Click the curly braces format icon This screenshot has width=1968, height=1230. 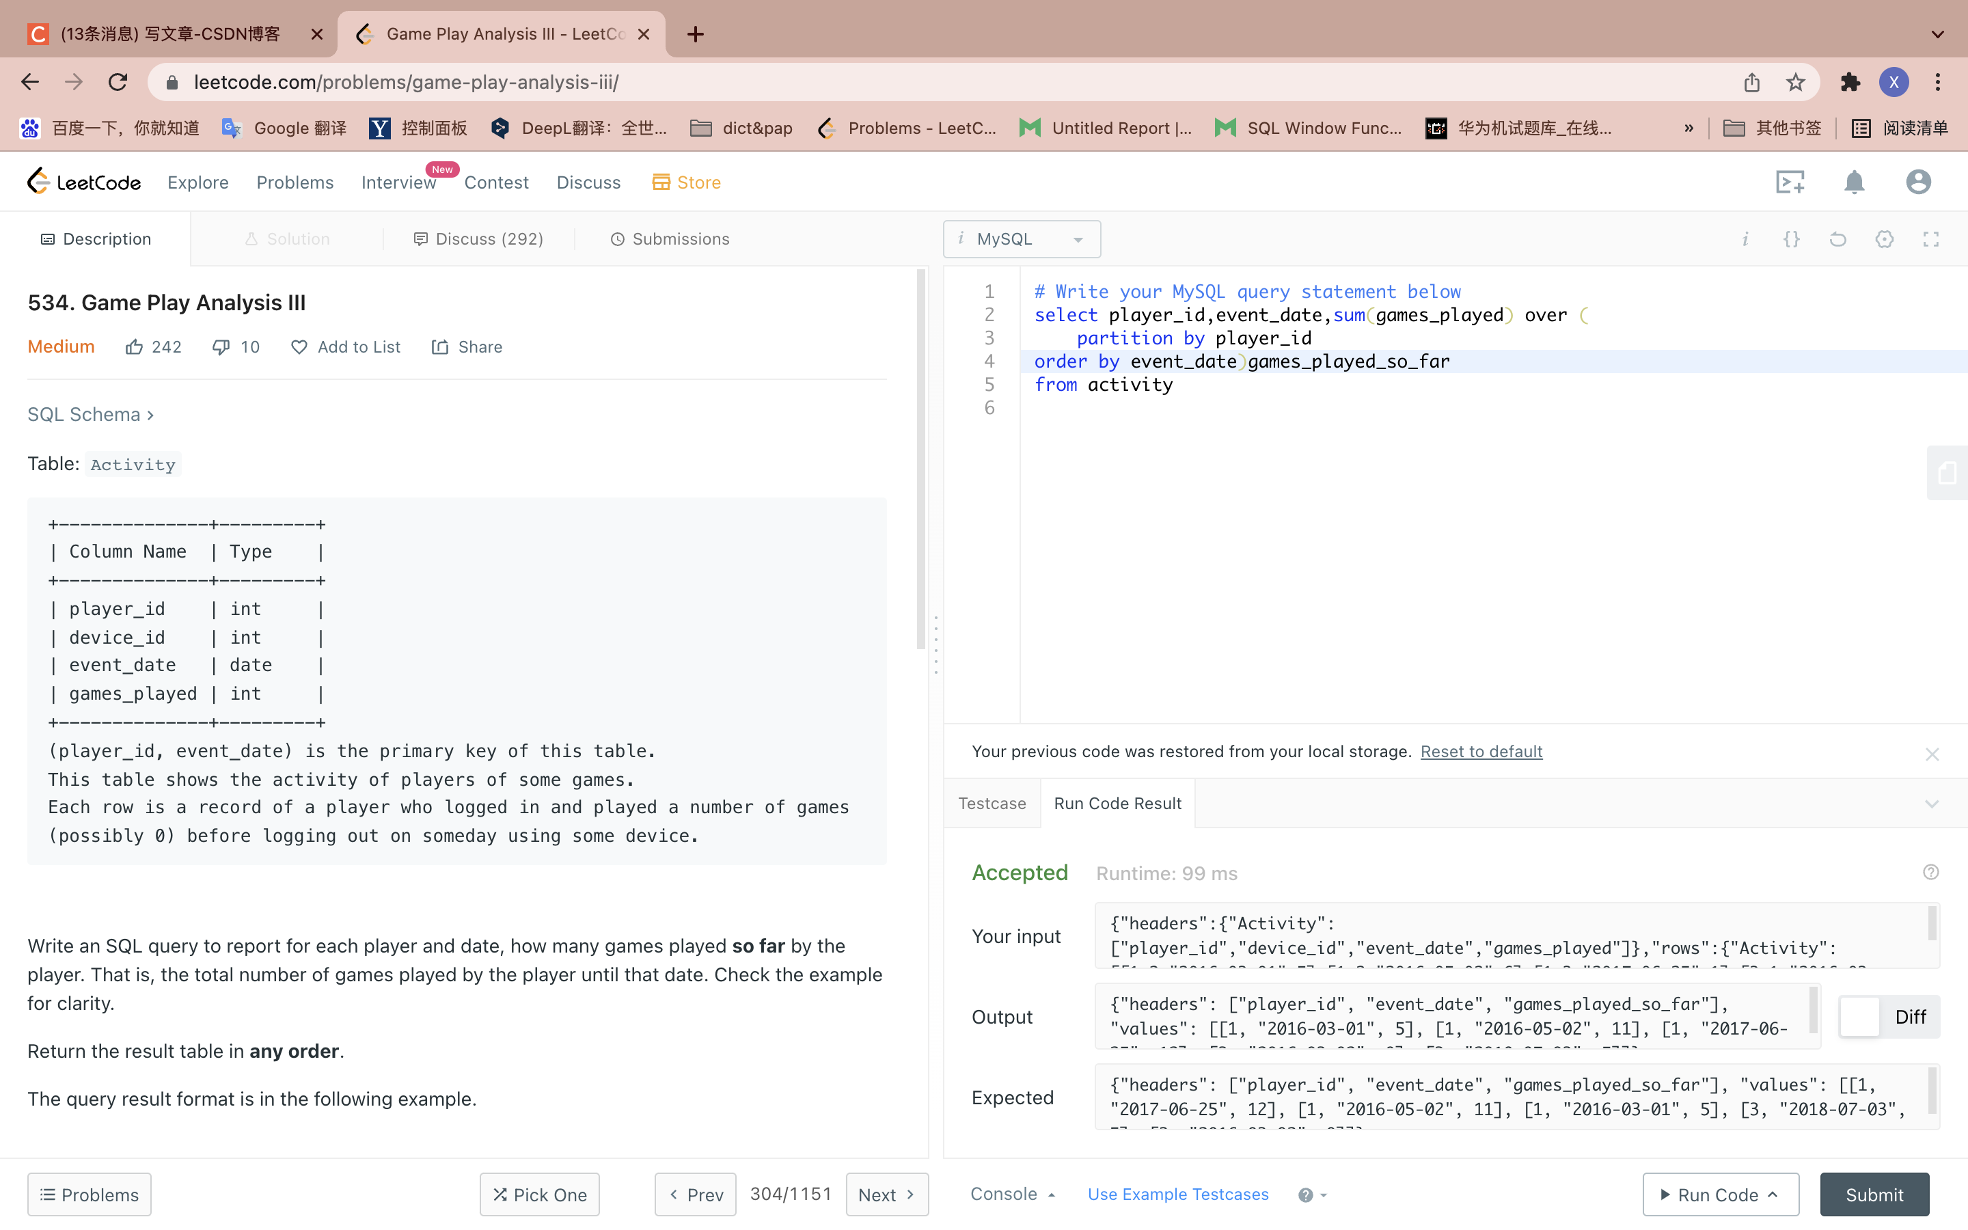(1791, 239)
